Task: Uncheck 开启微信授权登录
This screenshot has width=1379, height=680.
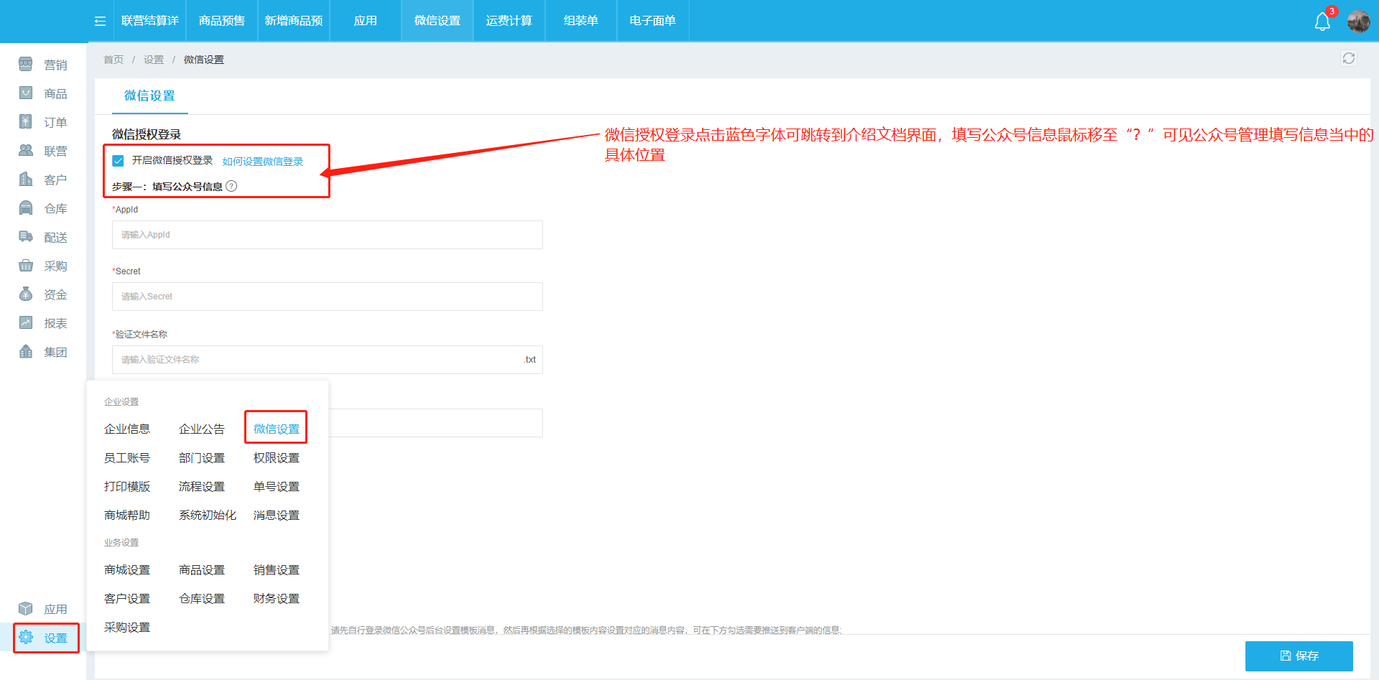Action: click(119, 160)
